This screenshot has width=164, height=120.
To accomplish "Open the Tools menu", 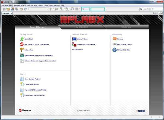I will tap(51, 5).
